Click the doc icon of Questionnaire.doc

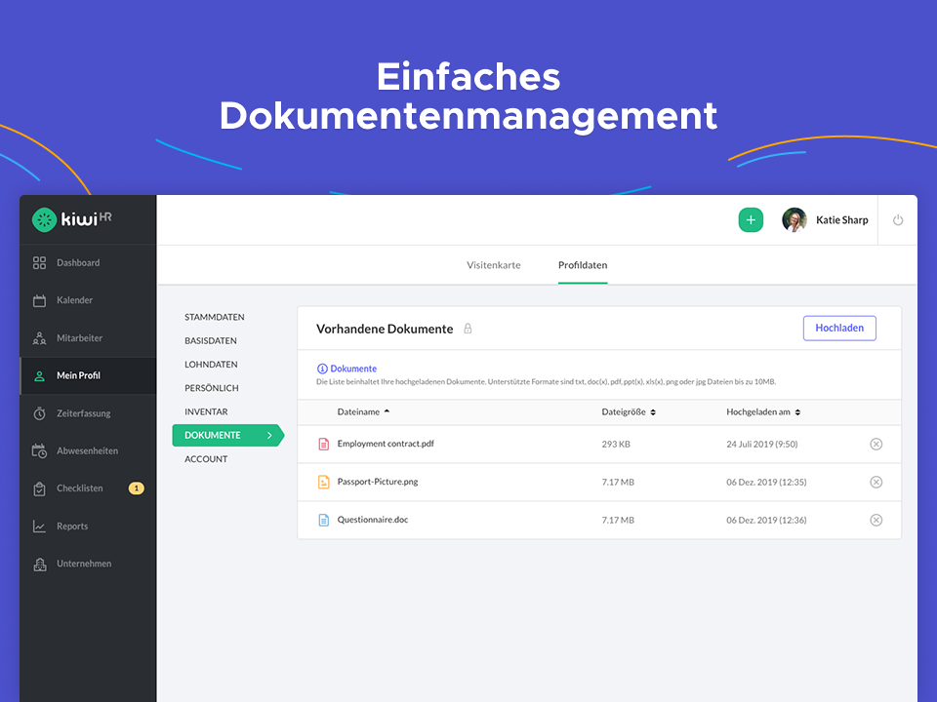point(323,520)
